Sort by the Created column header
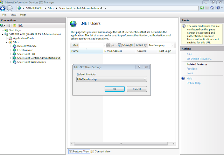This screenshot has width=224, height=155. coord(147,51)
